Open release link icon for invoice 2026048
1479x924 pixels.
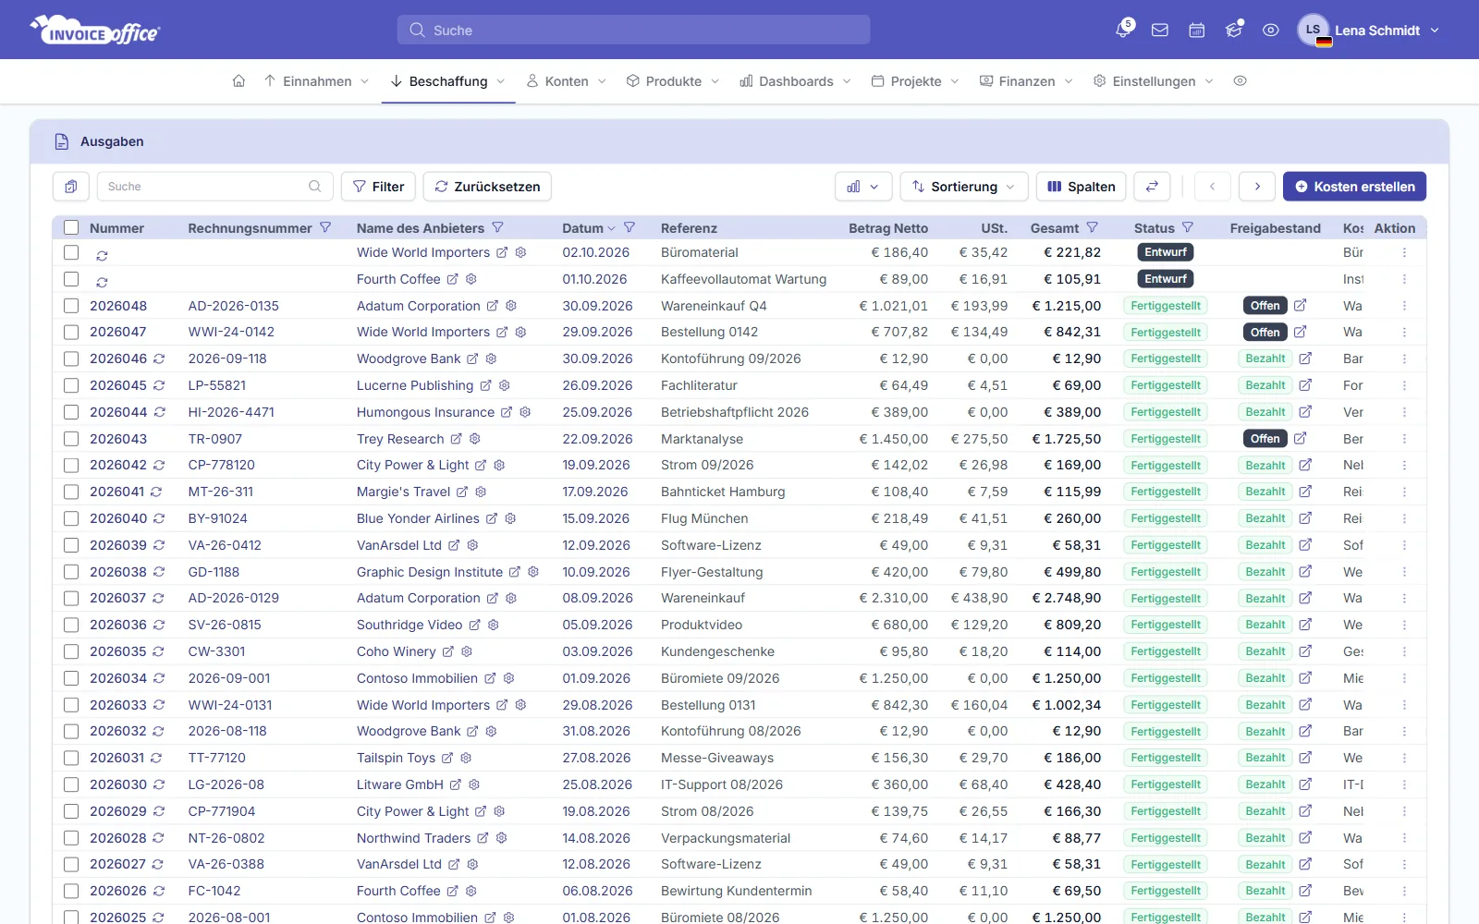[1300, 305]
